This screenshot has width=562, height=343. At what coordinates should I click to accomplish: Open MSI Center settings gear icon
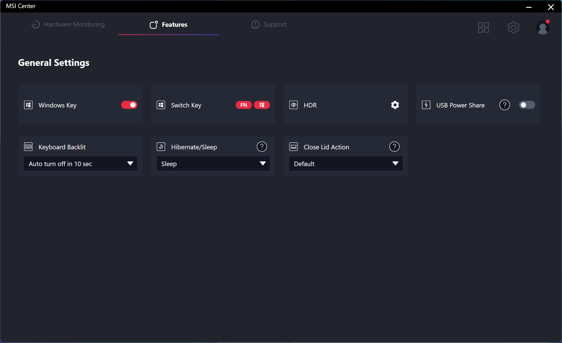pyautogui.click(x=513, y=27)
